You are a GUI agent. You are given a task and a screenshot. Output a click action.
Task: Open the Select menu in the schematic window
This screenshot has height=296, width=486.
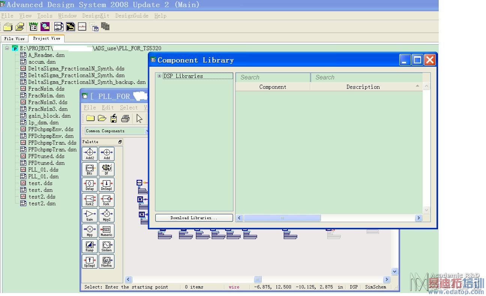coord(129,108)
